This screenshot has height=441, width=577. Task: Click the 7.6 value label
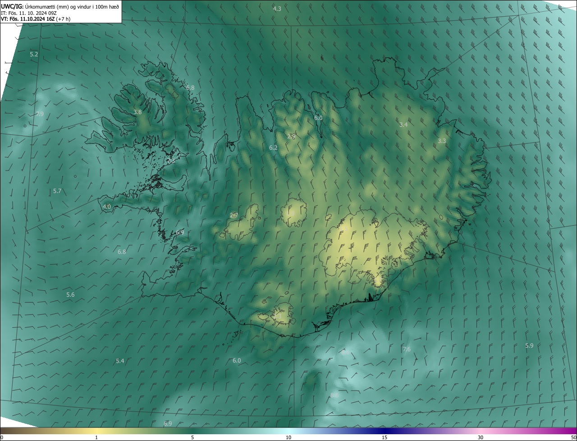click(407, 349)
